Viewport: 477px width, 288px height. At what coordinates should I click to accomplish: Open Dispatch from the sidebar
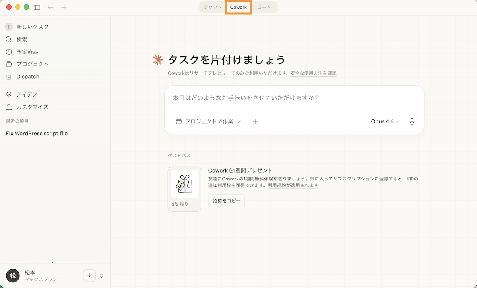pos(27,77)
